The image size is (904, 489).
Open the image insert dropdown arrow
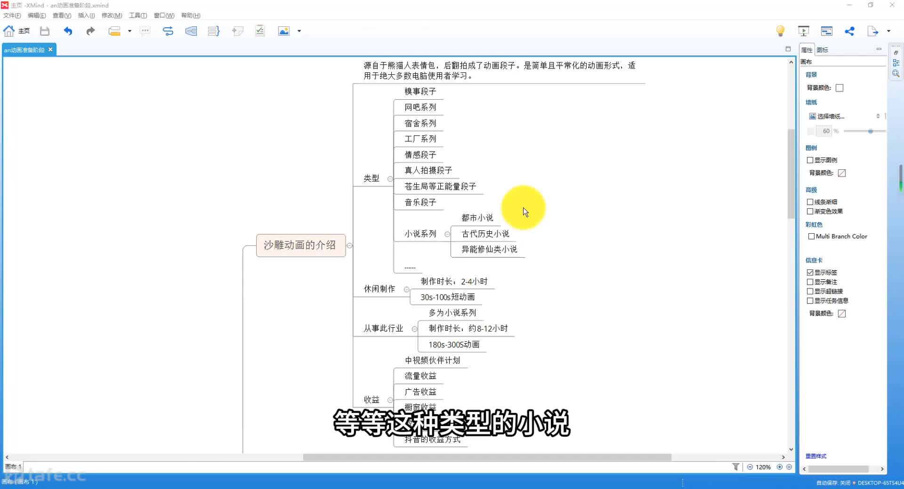coord(299,31)
